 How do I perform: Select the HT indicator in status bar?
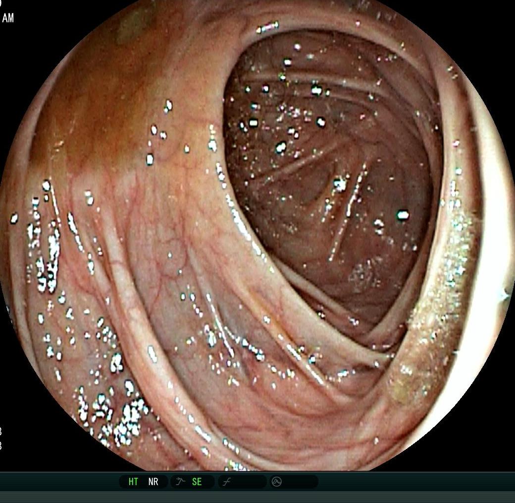[x=133, y=482]
